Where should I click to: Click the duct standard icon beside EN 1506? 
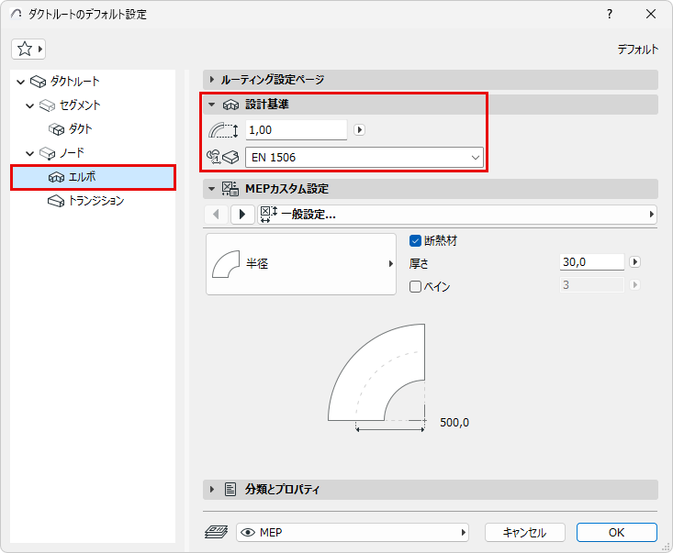click(x=222, y=157)
